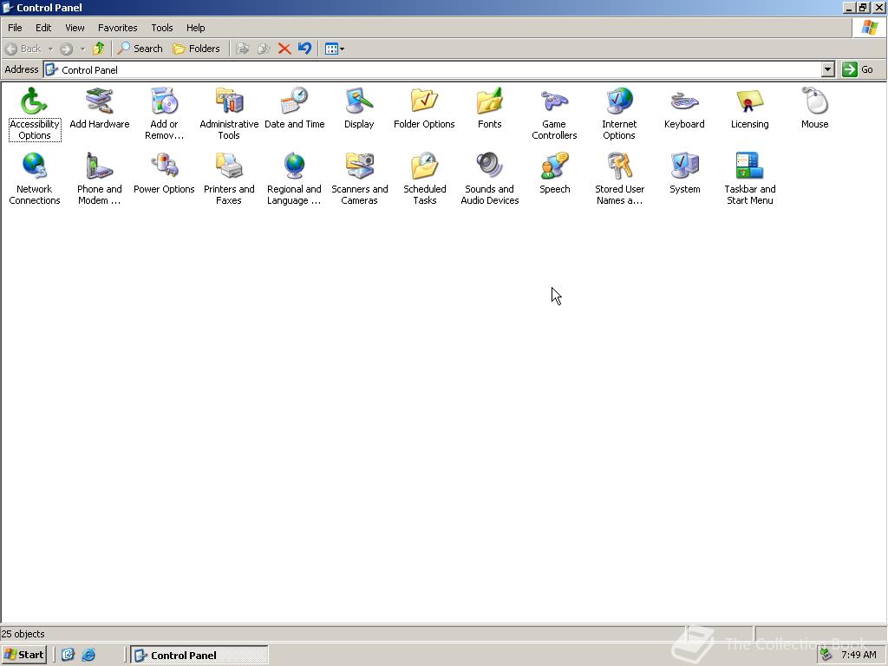
Task: Click the 7:49 AM clock
Action: click(859, 656)
